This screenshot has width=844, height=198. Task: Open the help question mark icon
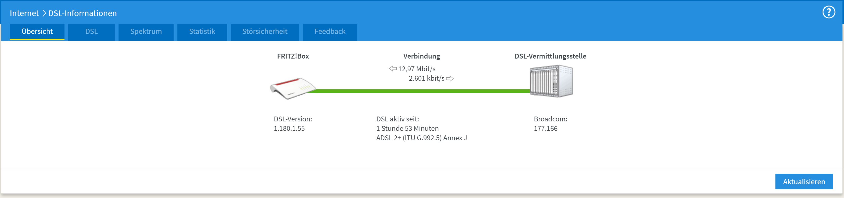coord(829,12)
